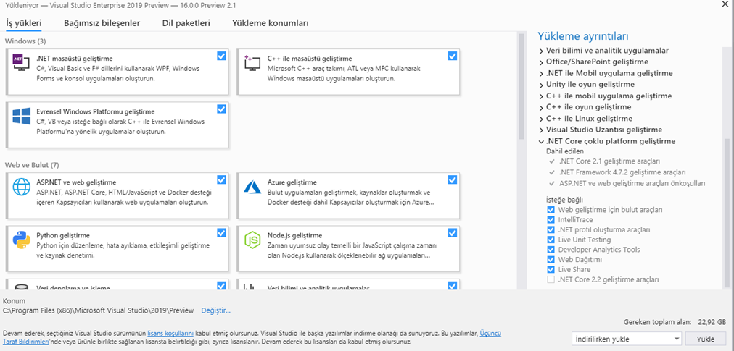
Task: Click the ASP.NET ve web geliştirme globe icon
Action: coord(21,186)
